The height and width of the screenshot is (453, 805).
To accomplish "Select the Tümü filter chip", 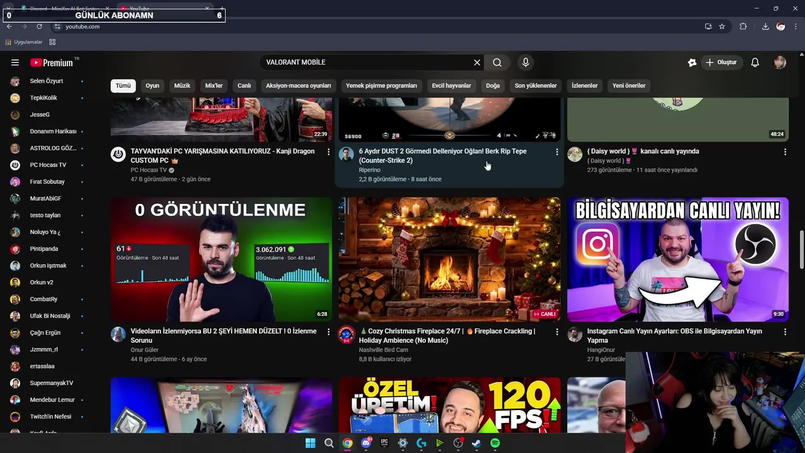I will point(123,86).
